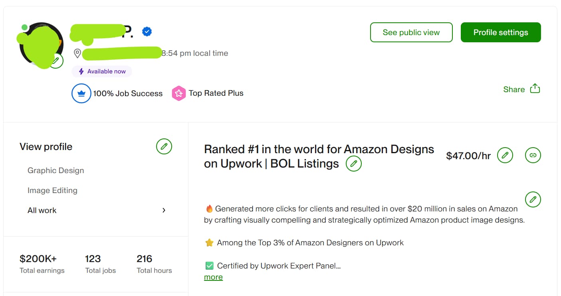561x296 pixels.
Task: Switch to the Image Editing specialization
Action: pos(52,190)
